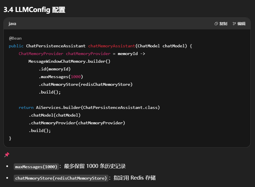Click the return keyword in code
255x187 pixels.
click(x=26, y=107)
